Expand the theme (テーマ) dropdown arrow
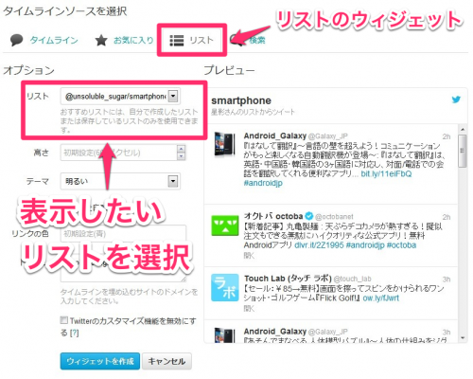Viewport: 473px width, 379px height. coord(173,181)
